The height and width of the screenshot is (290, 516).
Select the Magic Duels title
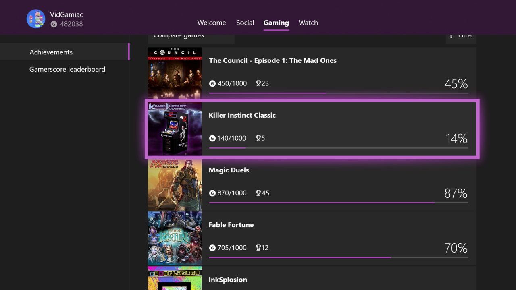point(229,170)
